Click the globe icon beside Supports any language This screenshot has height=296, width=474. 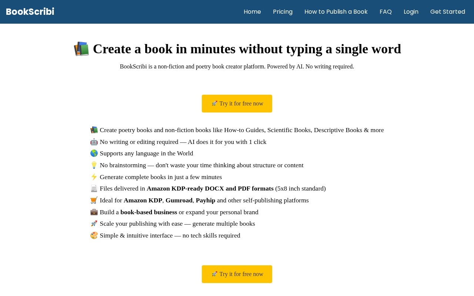tap(94, 154)
